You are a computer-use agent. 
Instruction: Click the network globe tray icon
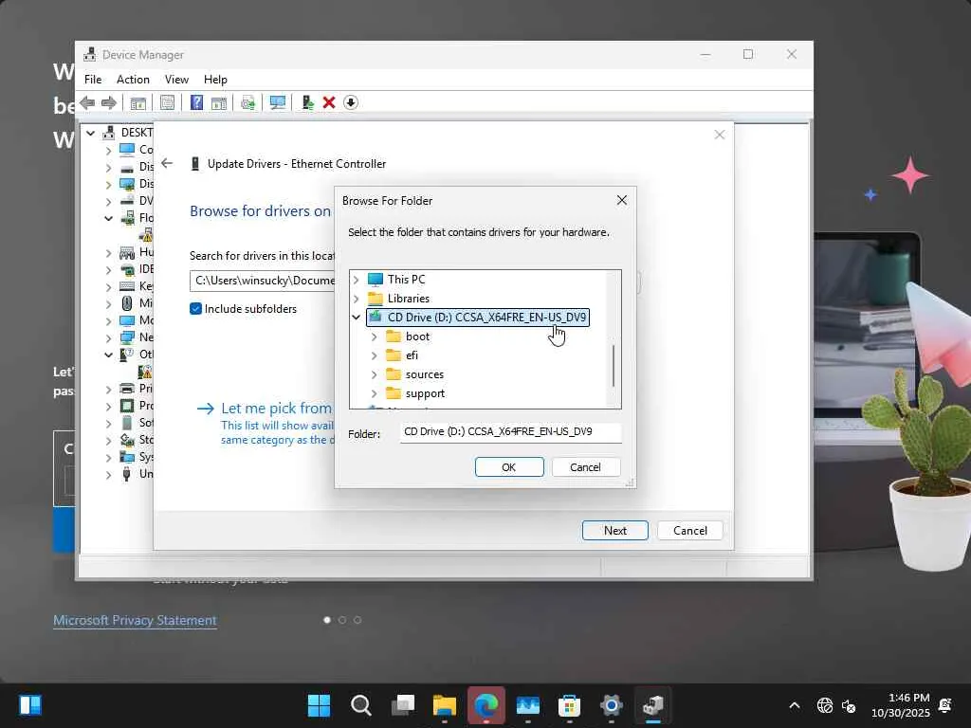point(824,705)
